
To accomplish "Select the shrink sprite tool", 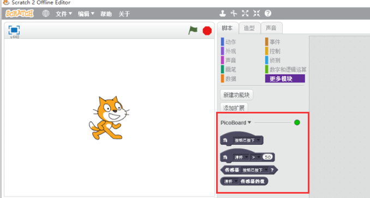I will (256, 14).
